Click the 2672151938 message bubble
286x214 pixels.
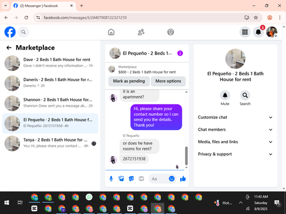(134, 159)
